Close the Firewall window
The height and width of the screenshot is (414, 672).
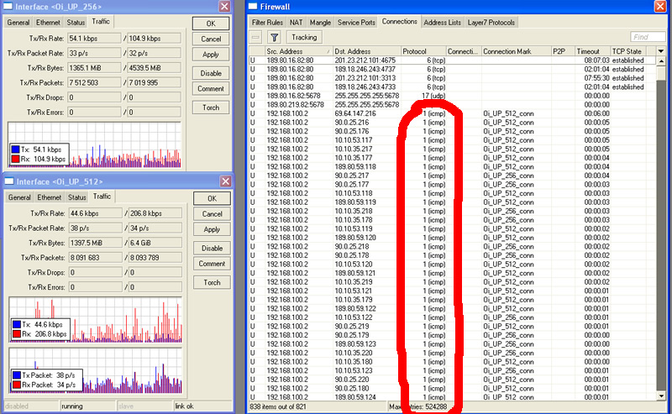(x=660, y=7)
